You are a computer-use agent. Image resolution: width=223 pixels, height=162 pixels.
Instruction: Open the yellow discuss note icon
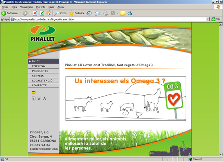122,13
